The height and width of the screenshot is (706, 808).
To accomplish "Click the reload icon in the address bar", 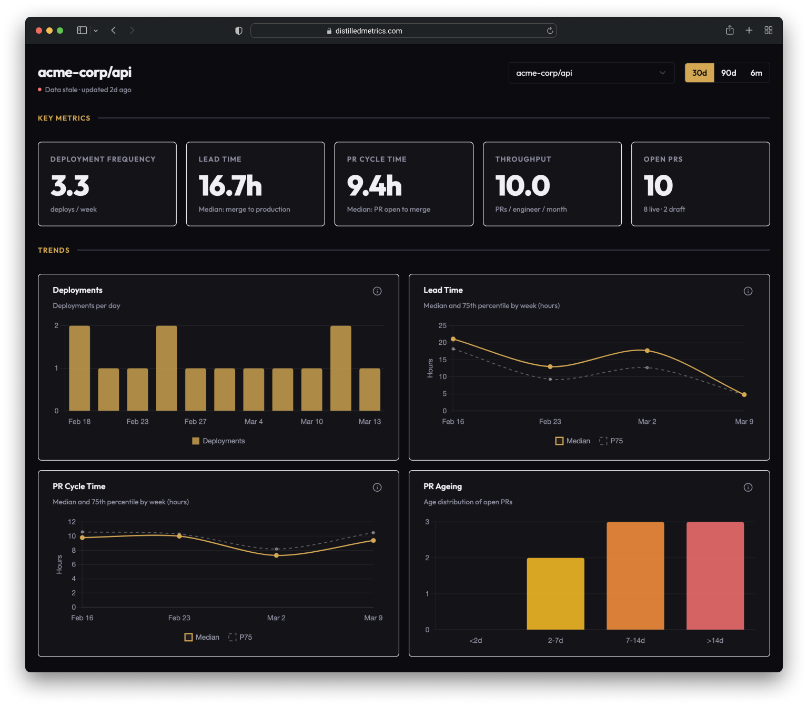I will (549, 31).
